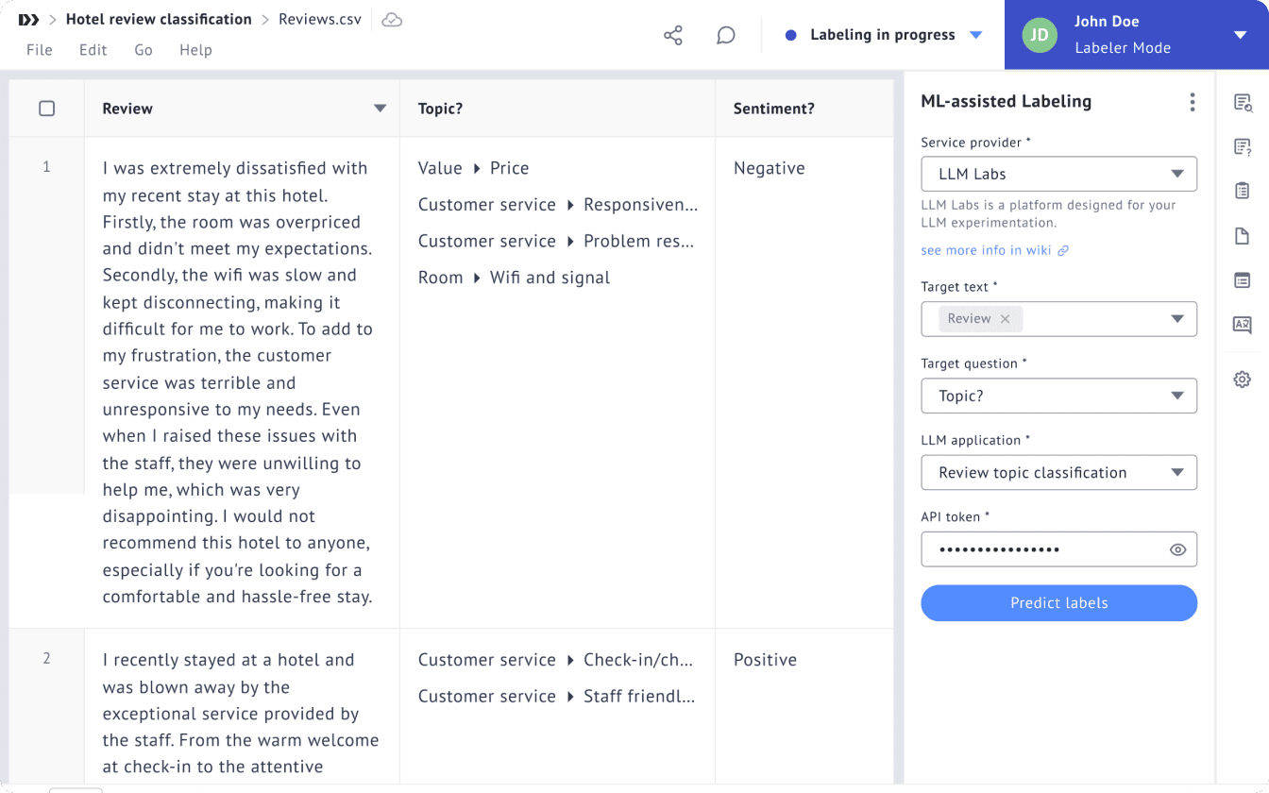The image size is (1269, 793).
Task: Click the app logo in the breadcrumb
Action: [x=28, y=20]
